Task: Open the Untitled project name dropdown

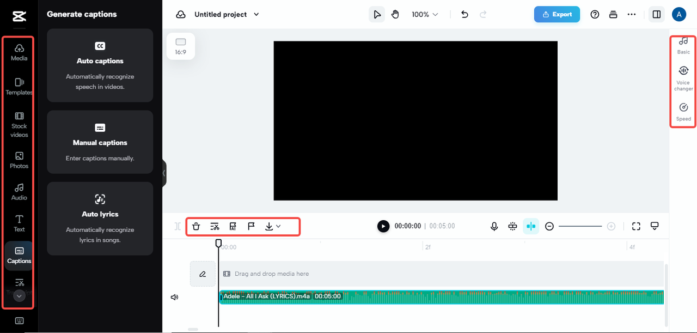Action: (227, 15)
